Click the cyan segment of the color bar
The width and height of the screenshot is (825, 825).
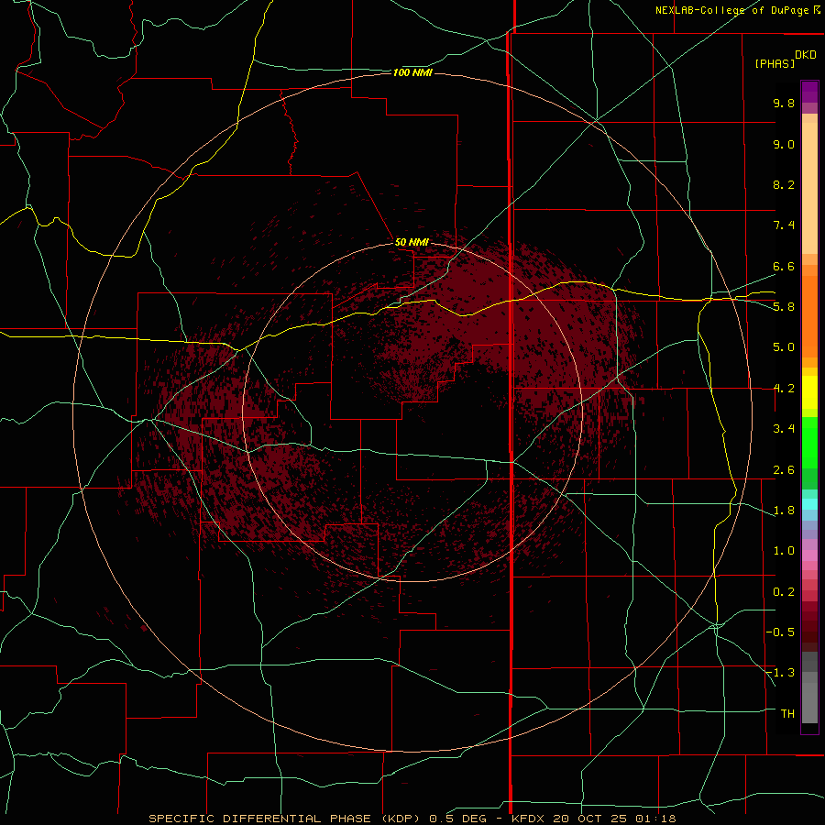pyautogui.click(x=809, y=504)
